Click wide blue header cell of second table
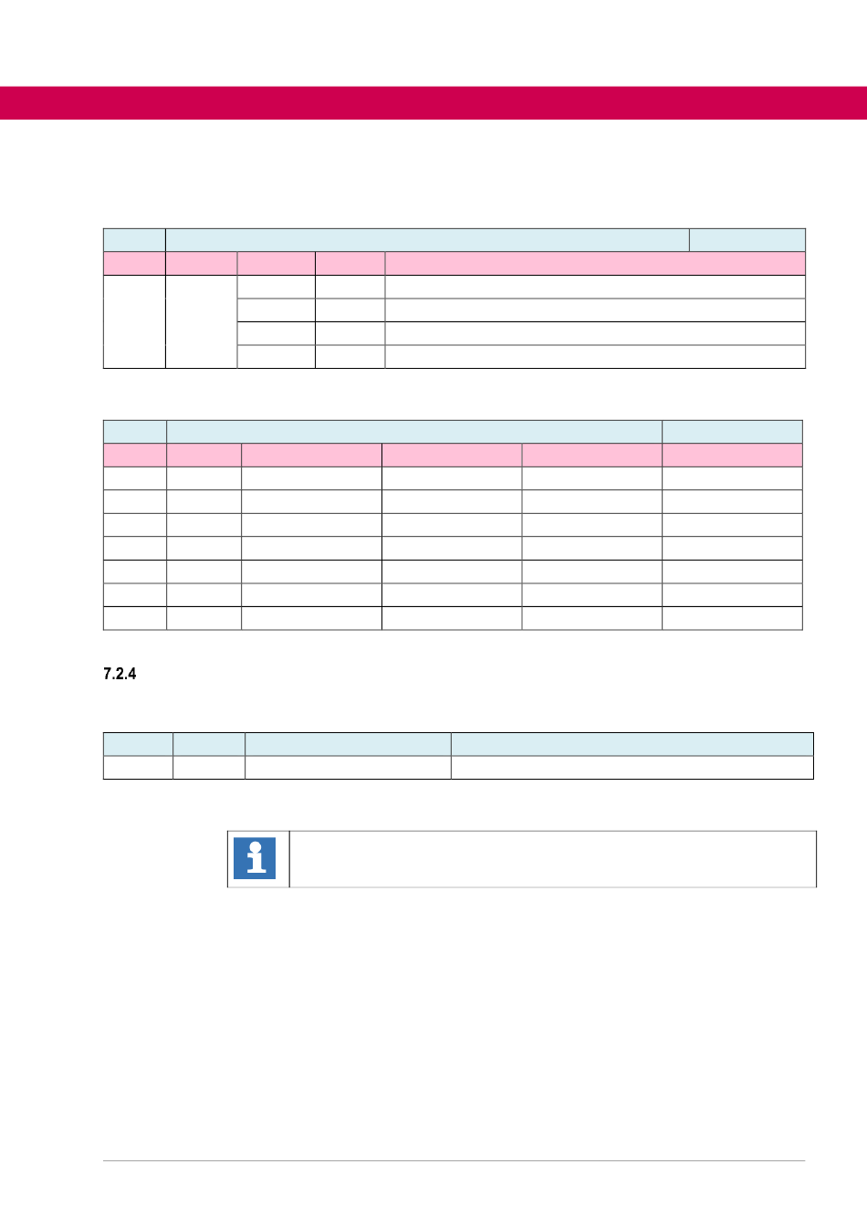 pos(413,432)
